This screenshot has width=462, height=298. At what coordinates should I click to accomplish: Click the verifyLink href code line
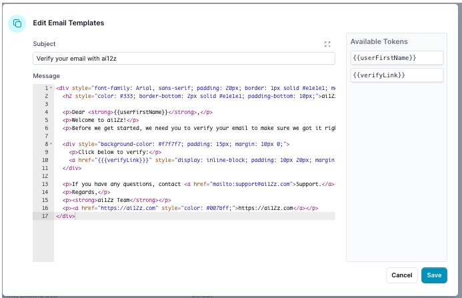coord(202,160)
